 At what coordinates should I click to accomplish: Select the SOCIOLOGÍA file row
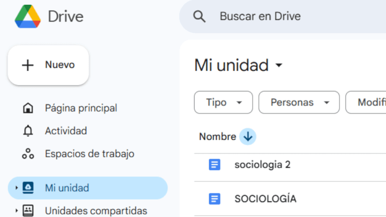pos(290,199)
